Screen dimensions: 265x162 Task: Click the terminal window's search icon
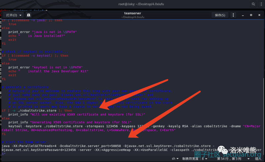(x=253, y=4)
